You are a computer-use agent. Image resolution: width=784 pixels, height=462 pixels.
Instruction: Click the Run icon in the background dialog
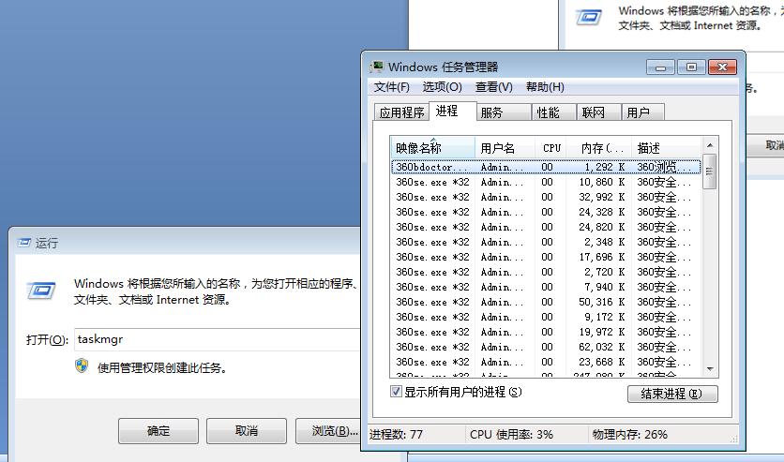click(x=589, y=18)
